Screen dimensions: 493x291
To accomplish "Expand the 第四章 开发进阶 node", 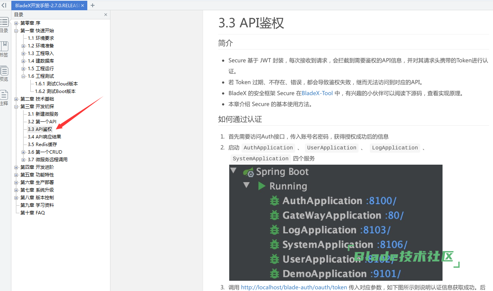I will pos(16,167).
